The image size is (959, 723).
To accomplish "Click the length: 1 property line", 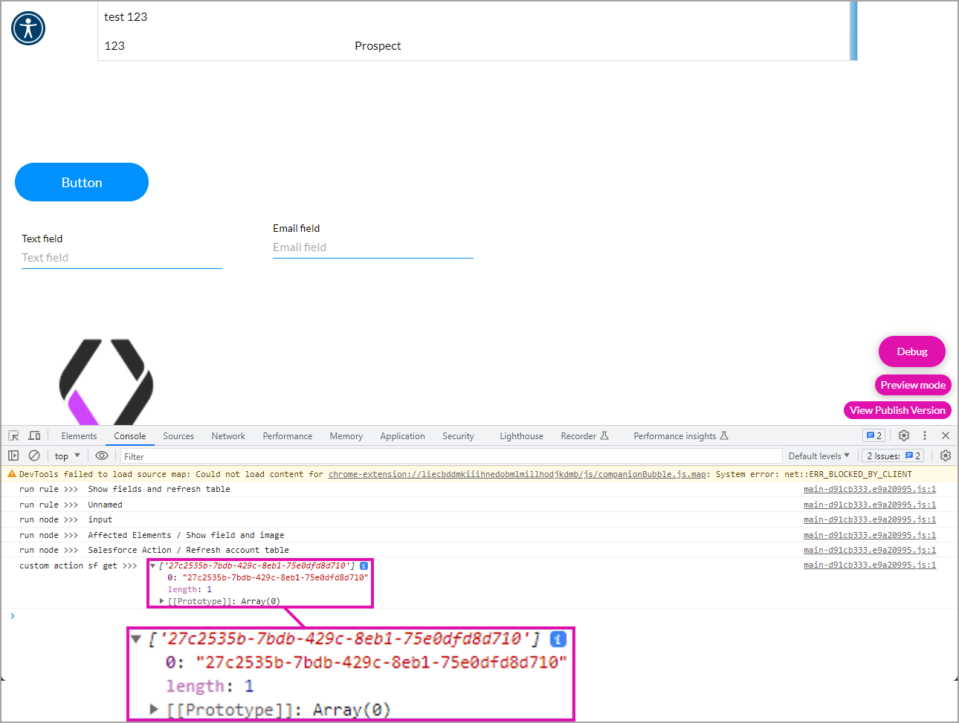I will point(190,589).
